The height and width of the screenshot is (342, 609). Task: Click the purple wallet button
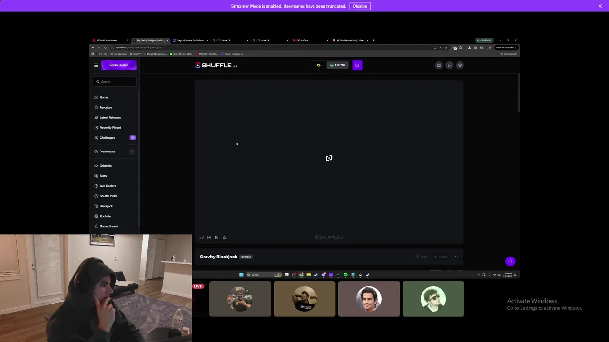[x=357, y=65]
